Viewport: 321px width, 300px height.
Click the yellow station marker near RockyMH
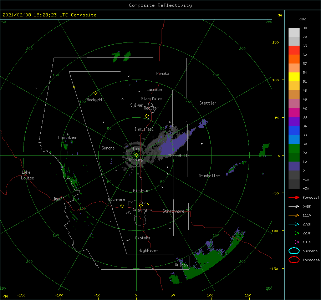[95, 93]
